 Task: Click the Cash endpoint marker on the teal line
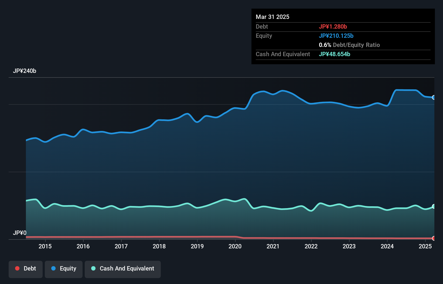click(434, 206)
